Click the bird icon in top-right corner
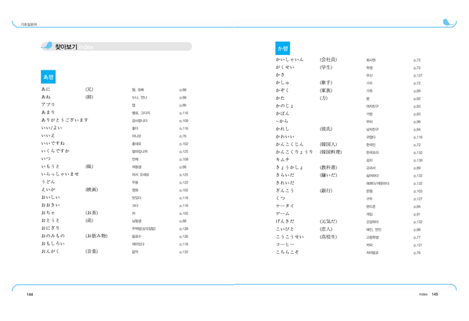Image resolution: width=469 pixels, height=321 pixels. [x=448, y=23]
